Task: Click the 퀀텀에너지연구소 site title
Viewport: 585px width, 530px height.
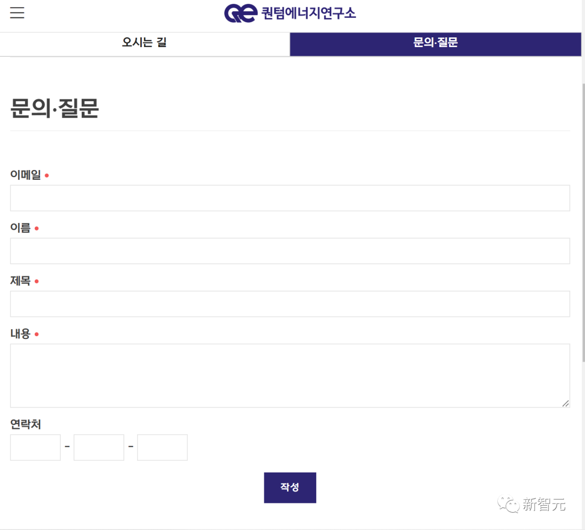Action: tap(309, 13)
